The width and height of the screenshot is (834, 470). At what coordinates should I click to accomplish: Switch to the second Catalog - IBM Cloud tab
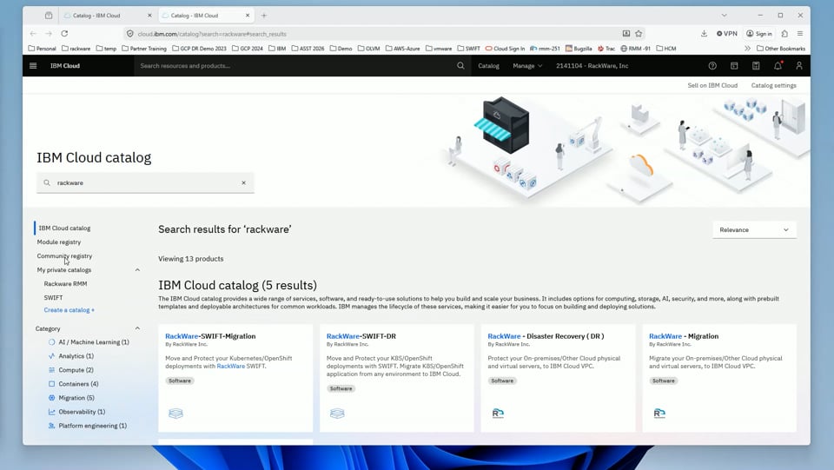point(205,16)
